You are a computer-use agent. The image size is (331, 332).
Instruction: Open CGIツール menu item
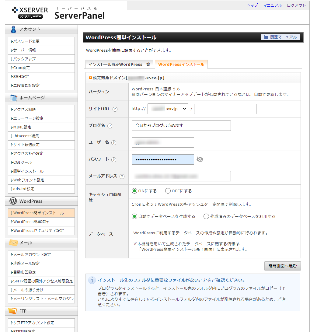click(x=41, y=163)
